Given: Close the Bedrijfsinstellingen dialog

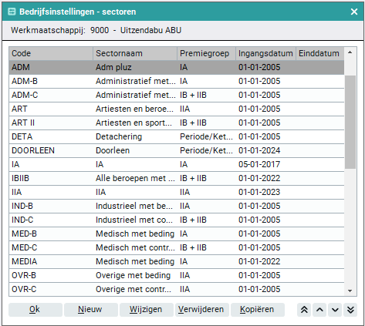Looking at the screenshot, I should click(354, 12).
